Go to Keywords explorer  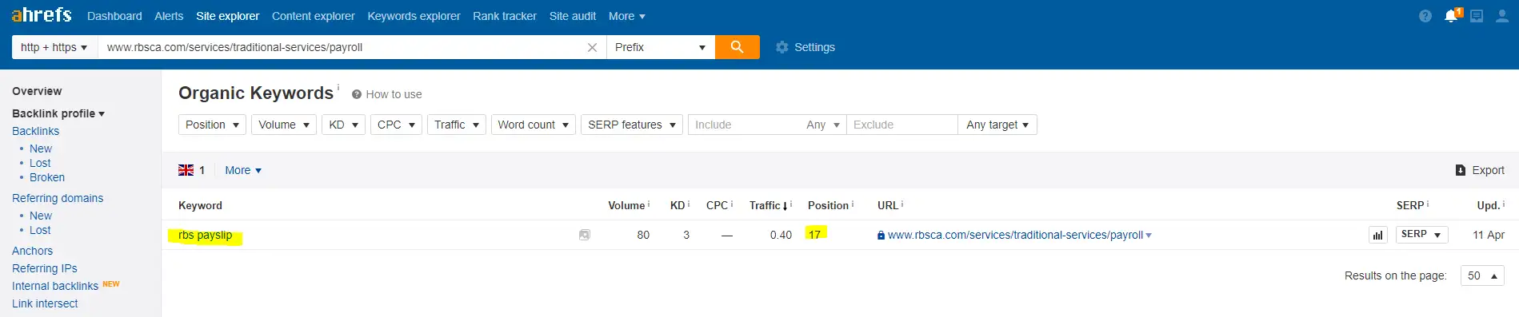point(414,16)
